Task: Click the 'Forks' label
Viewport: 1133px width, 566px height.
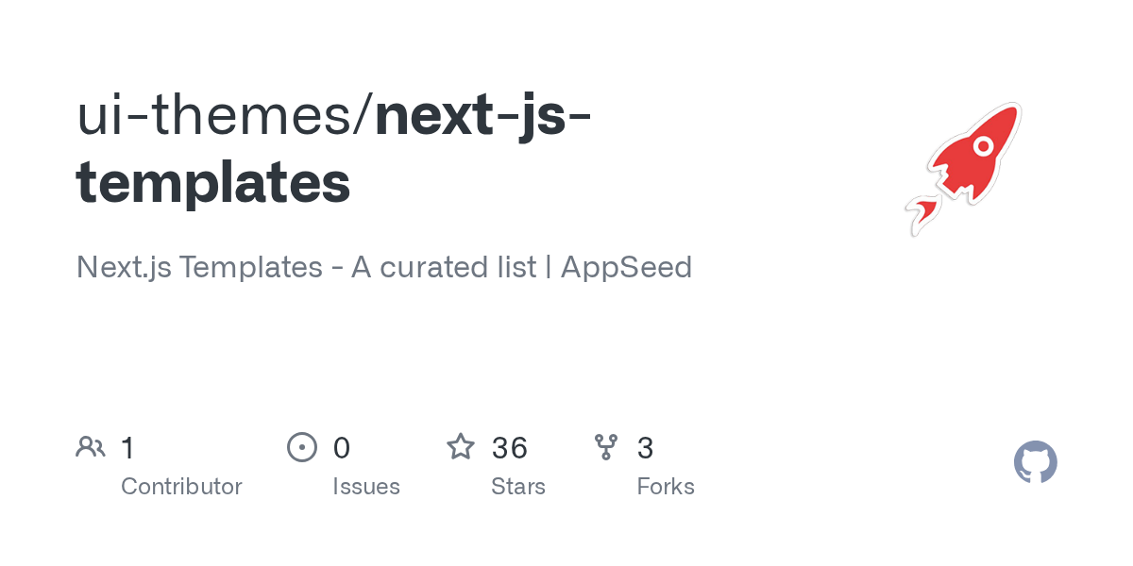Action: pyautogui.click(x=666, y=487)
